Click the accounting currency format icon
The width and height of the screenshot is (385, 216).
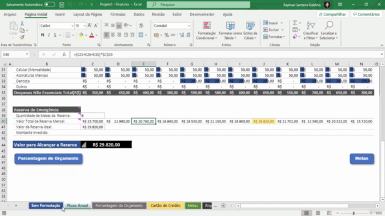coord(156,35)
